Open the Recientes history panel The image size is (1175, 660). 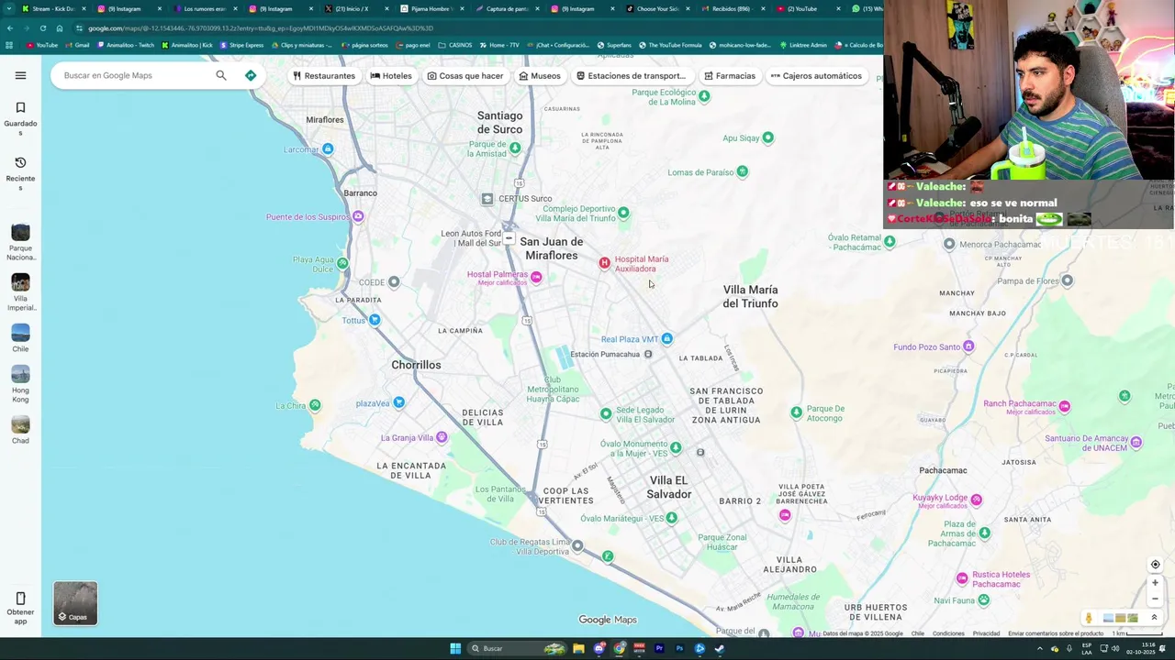point(20,173)
